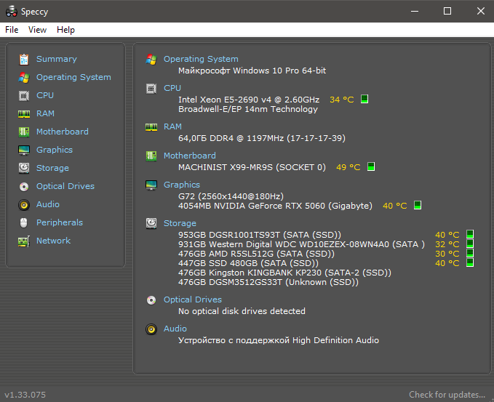Image resolution: width=494 pixels, height=402 pixels.
Task: Select Summary in the sidebar
Action: tap(57, 59)
